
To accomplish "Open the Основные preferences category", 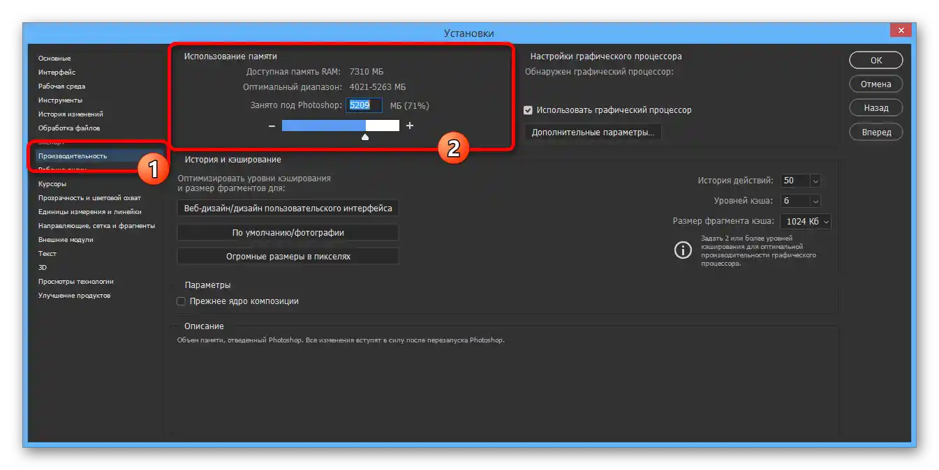I will point(54,59).
